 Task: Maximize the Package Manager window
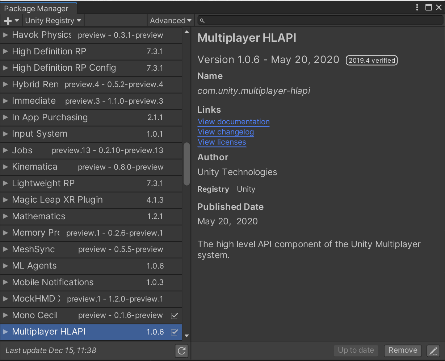[428, 7]
